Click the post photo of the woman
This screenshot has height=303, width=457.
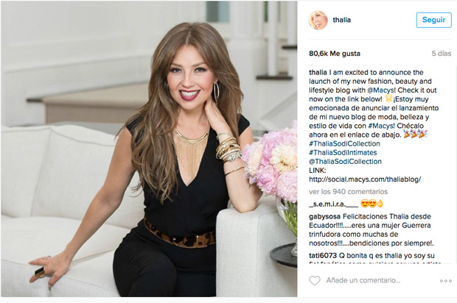click(149, 149)
